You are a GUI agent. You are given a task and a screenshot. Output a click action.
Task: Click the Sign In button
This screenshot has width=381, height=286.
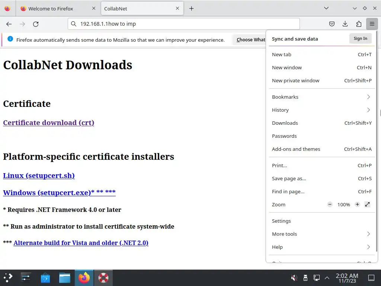point(360,38)
